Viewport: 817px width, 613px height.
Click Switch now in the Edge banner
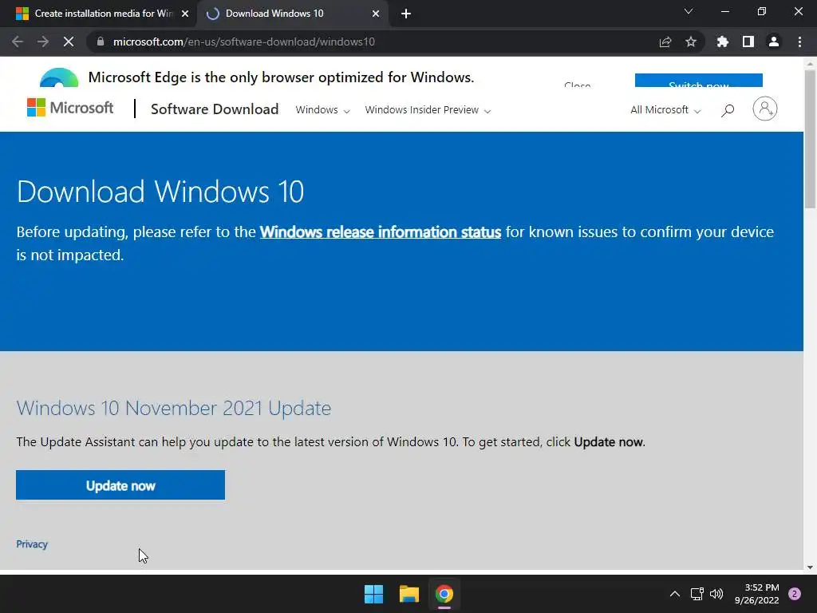(x=699, y=81)
